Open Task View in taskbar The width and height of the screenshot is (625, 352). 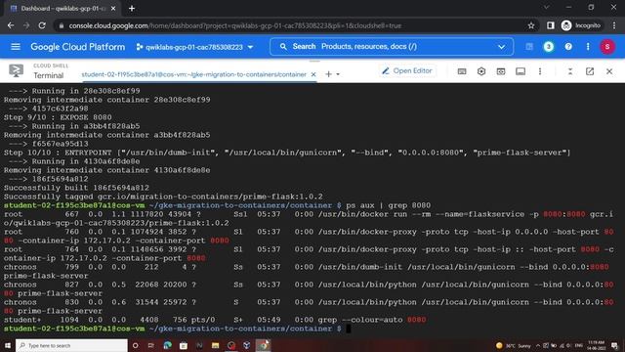tap(151, 345)
